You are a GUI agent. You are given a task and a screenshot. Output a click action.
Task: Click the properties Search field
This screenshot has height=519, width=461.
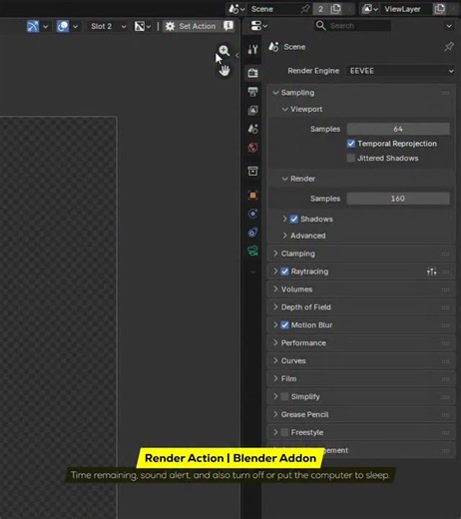coord(352,26)
